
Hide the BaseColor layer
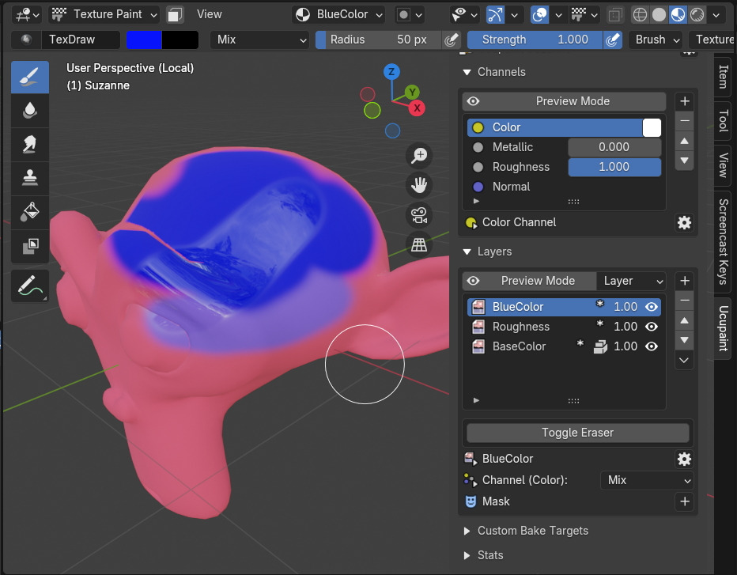coord(652,346)
